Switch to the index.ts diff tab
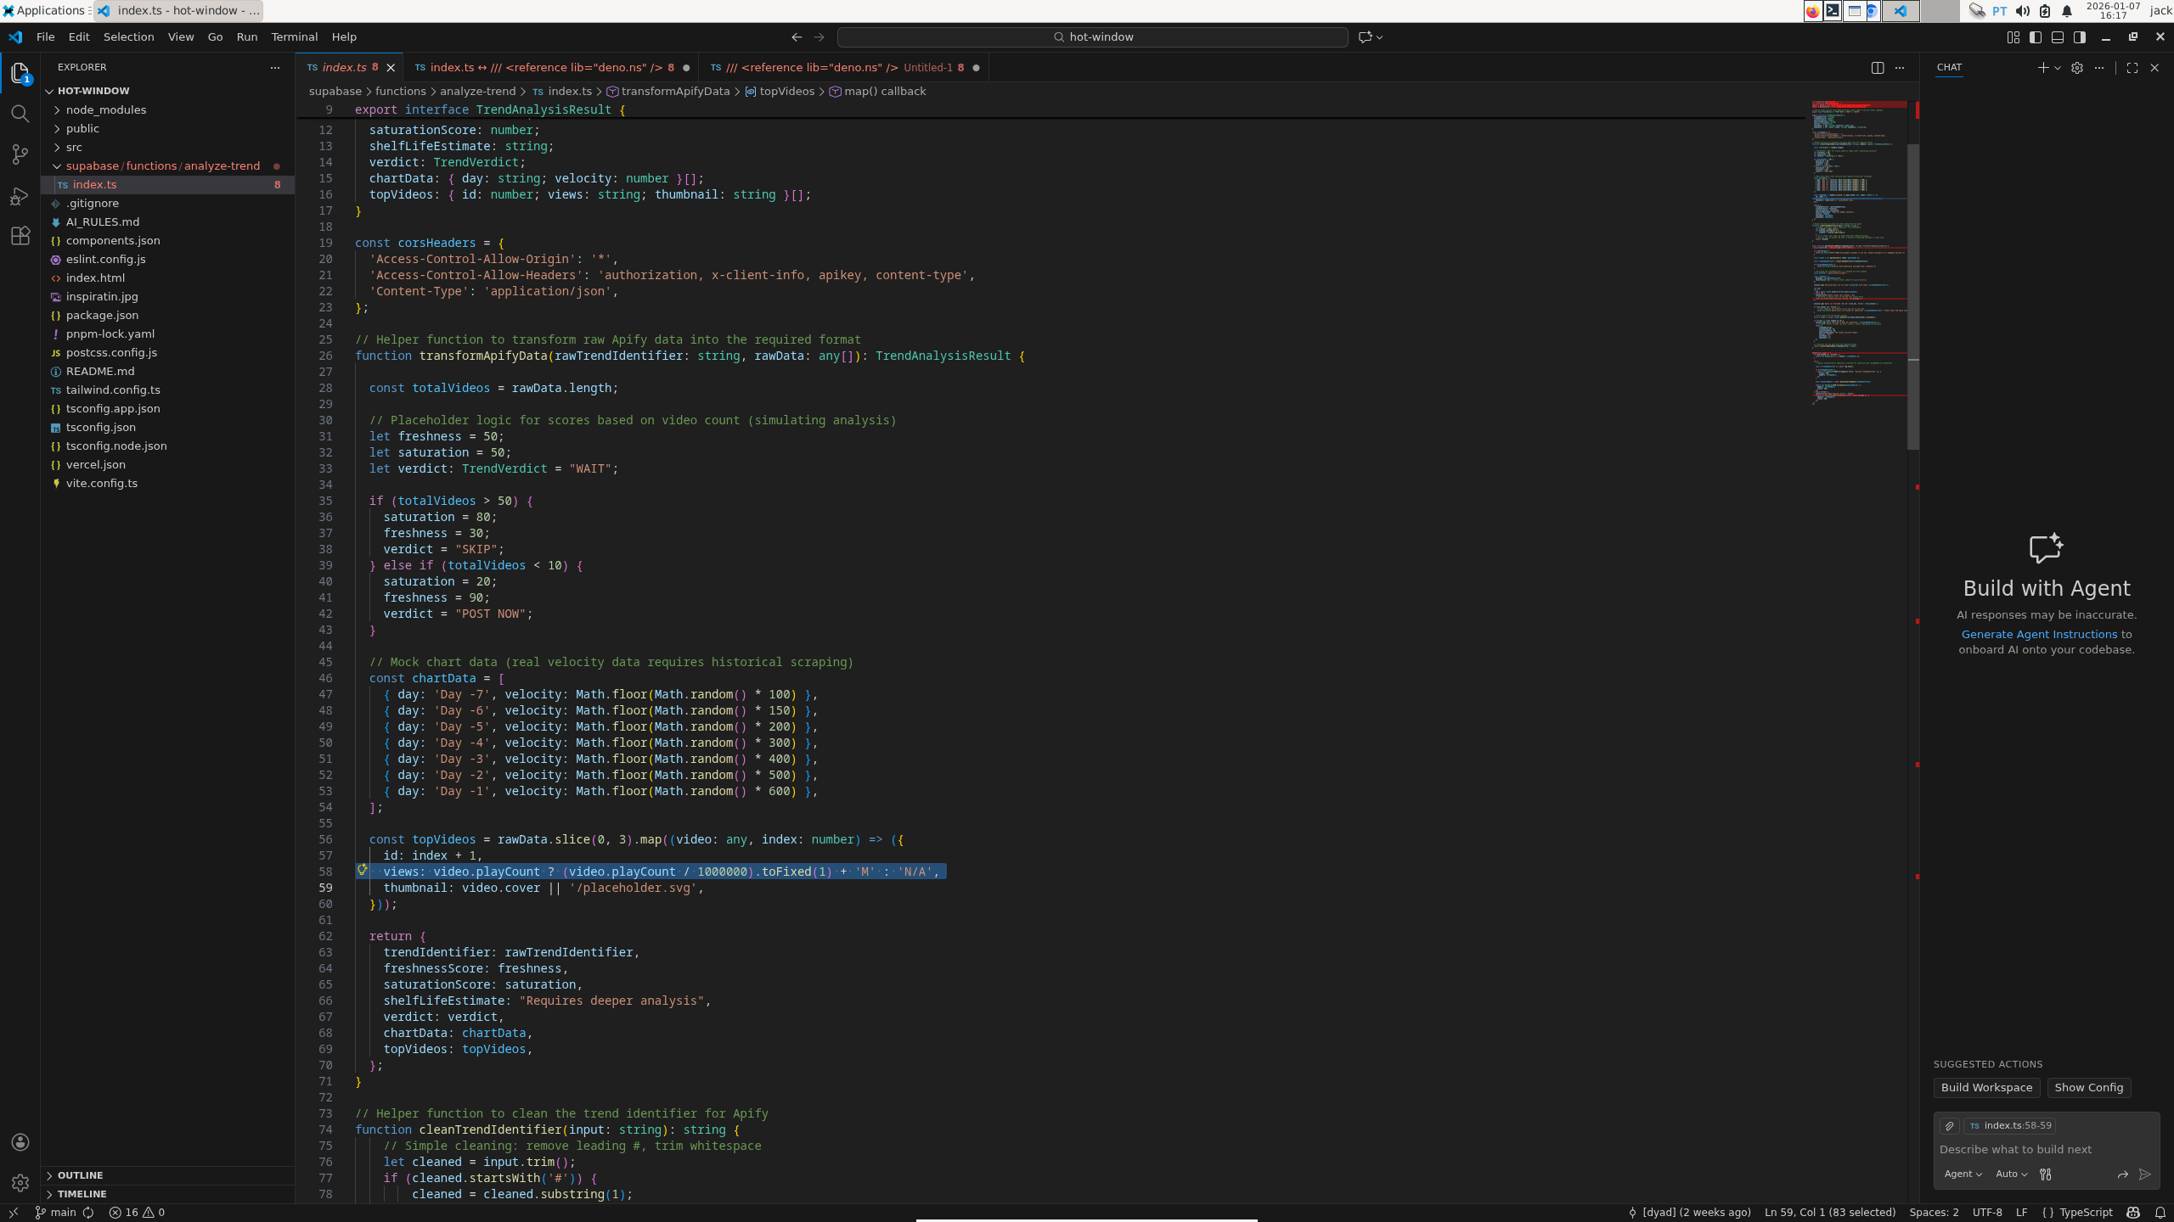The image size is (2174, 1222). click(551, 67)
